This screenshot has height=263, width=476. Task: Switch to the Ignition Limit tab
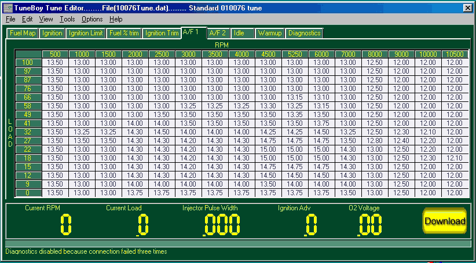point(86,33)
